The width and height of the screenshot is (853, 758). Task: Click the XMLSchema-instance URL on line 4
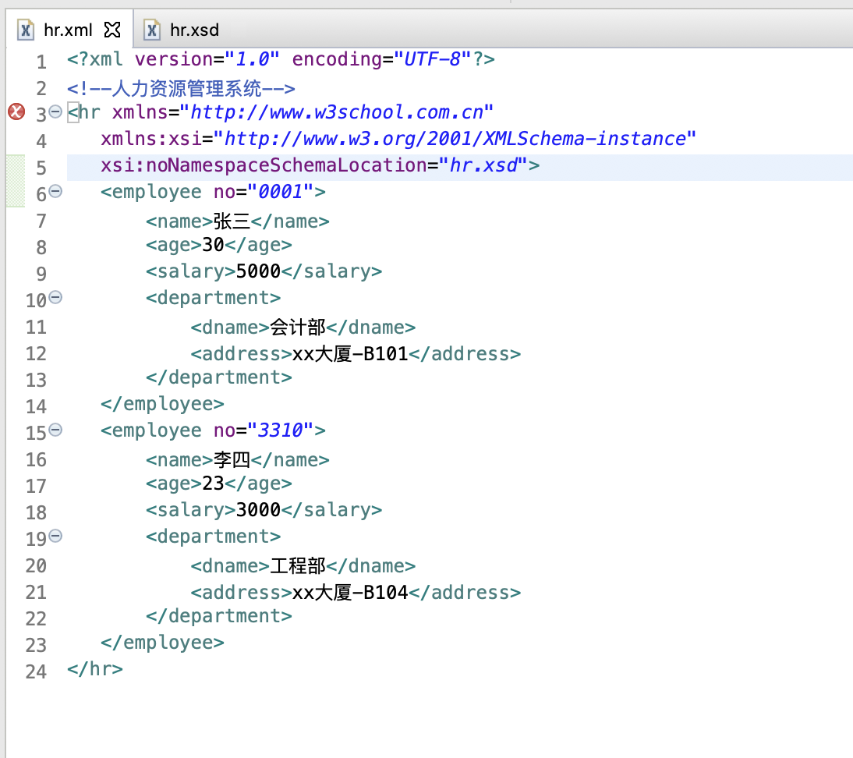[x=455, y=139]
